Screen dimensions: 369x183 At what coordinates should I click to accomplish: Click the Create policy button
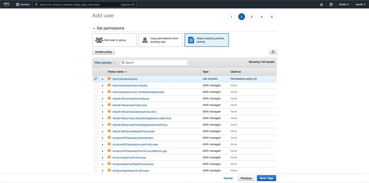104,52
